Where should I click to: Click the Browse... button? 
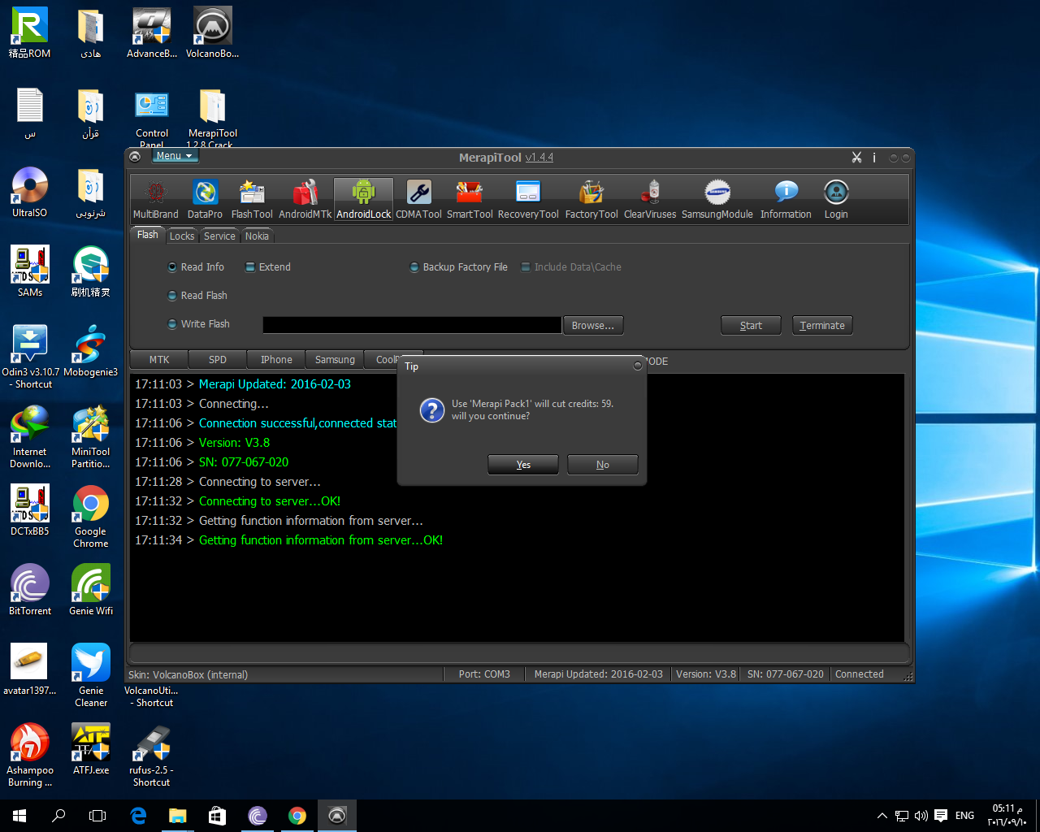coord(593,326)
